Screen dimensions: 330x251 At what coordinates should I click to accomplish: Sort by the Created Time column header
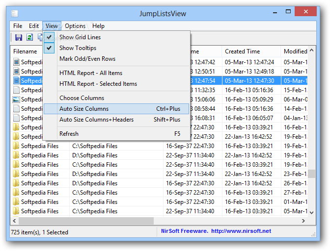[x=251, y=51]
